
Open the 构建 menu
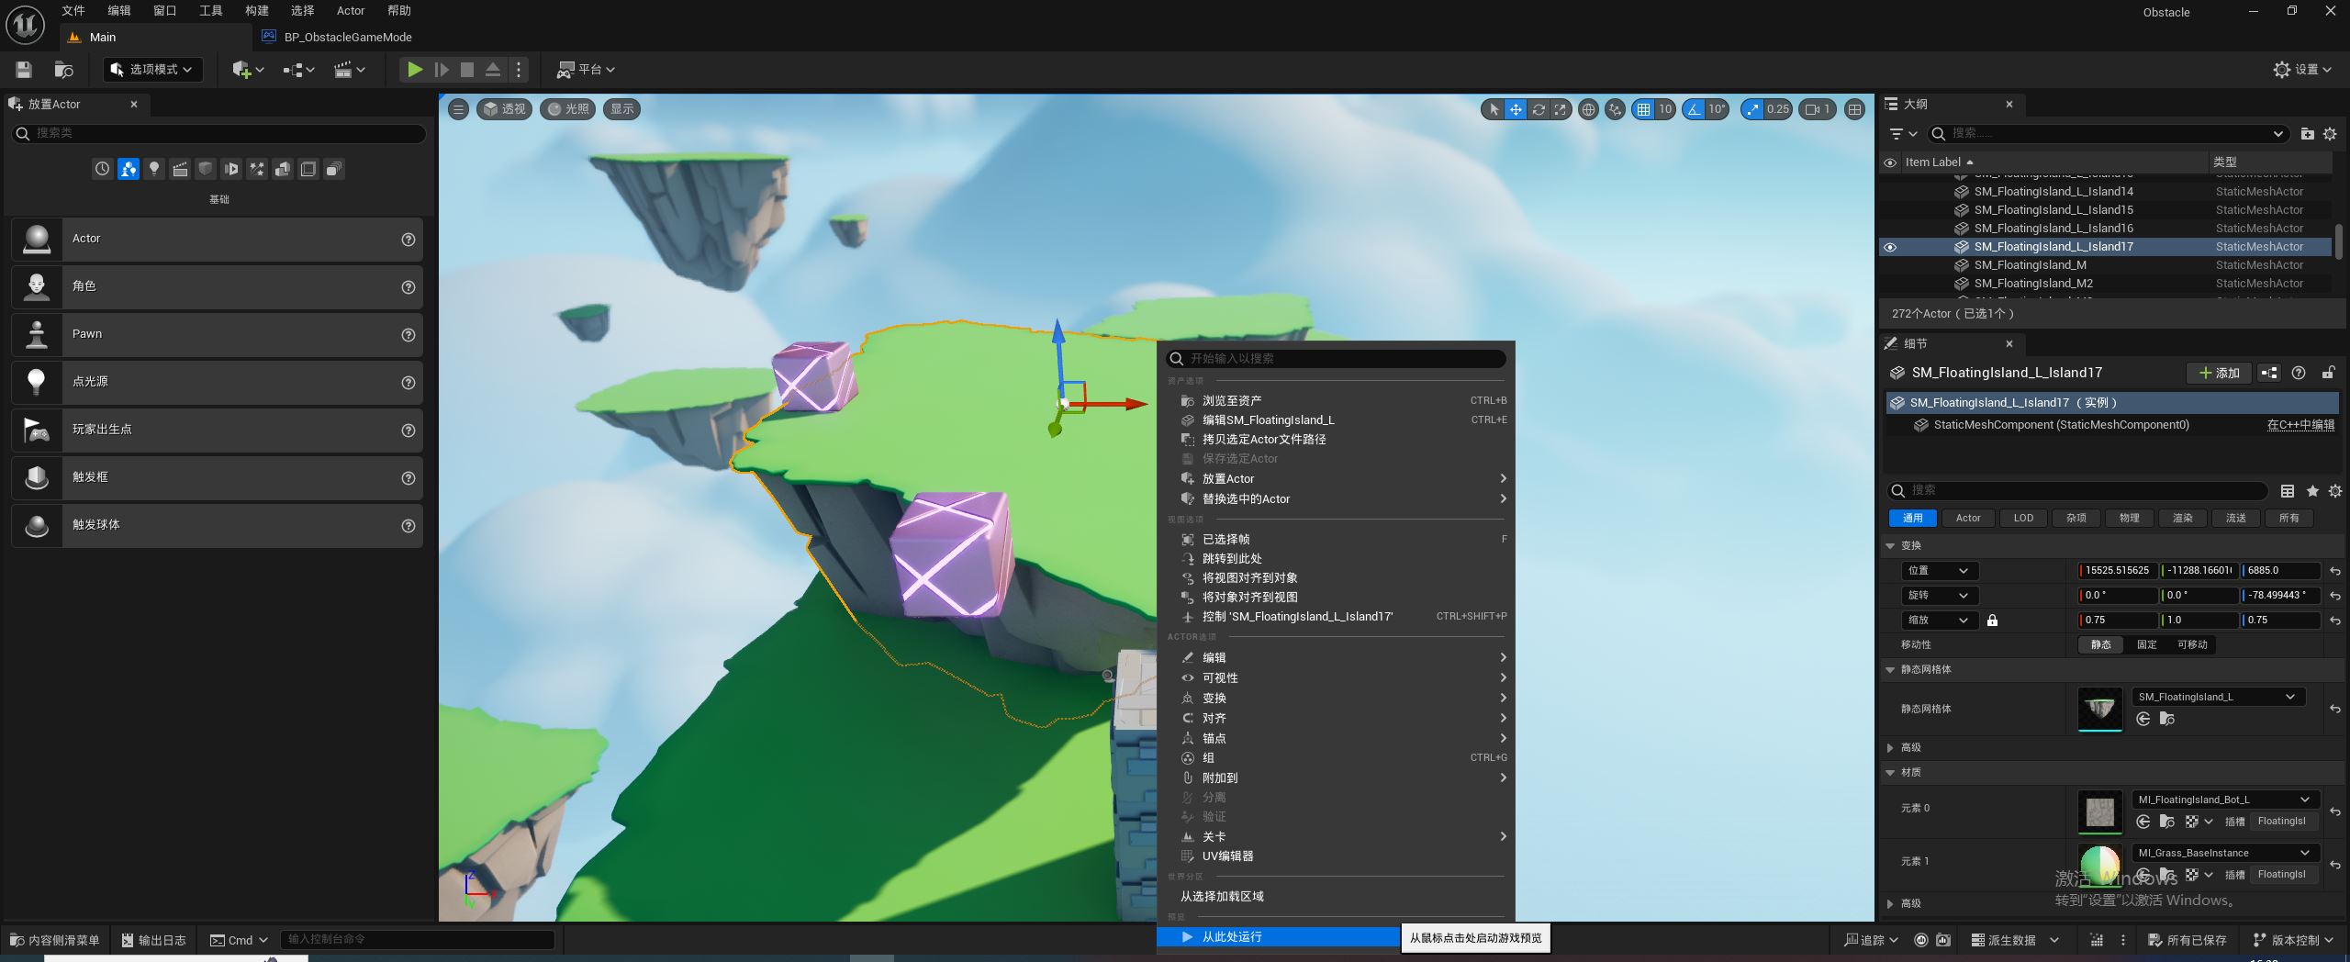[257, 11]
